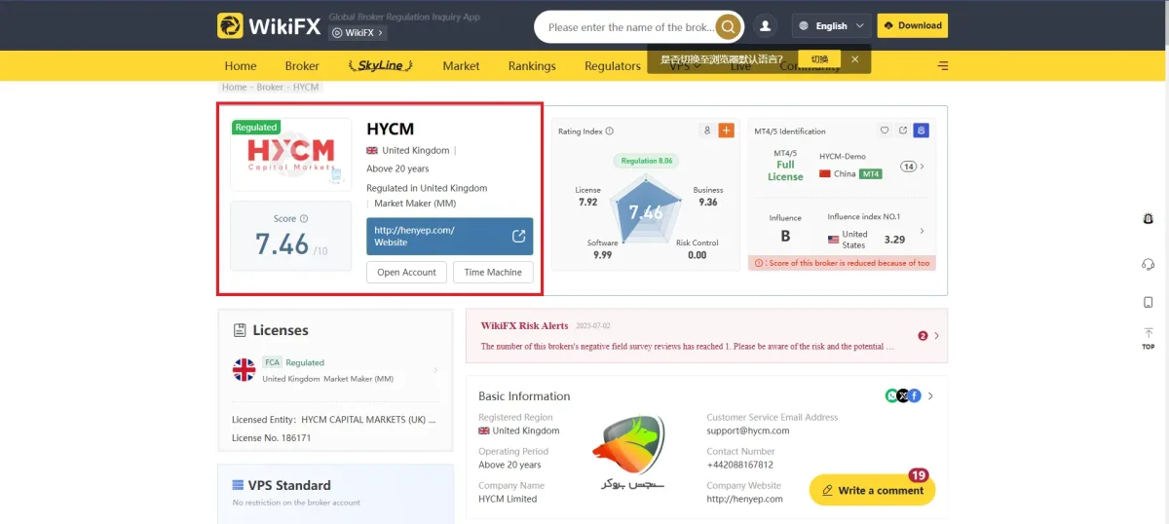This screenshot has height=524, width=1169.
Task: Click the Score info icon
Action: click(x=304, y=218)
